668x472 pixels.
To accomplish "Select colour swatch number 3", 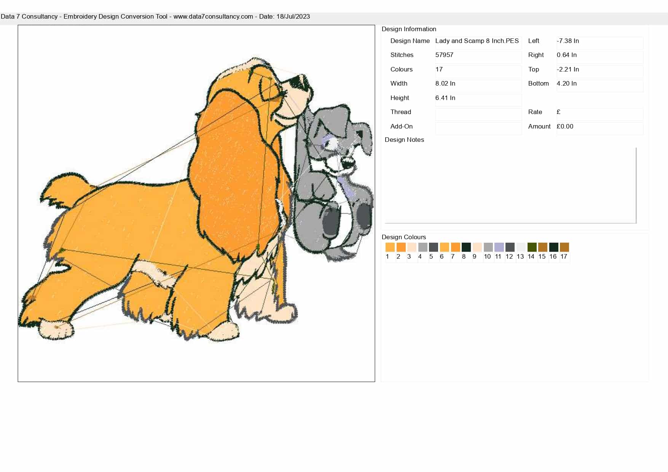I will click(x=411, y=247).
